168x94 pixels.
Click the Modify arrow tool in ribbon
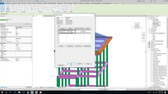point(2,8)
